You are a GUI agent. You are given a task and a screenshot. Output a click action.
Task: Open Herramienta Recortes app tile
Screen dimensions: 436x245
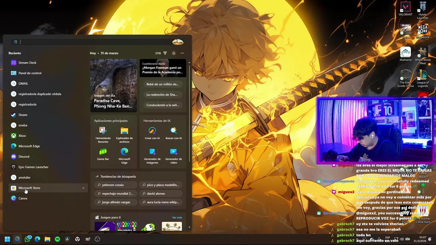[103, 135]
